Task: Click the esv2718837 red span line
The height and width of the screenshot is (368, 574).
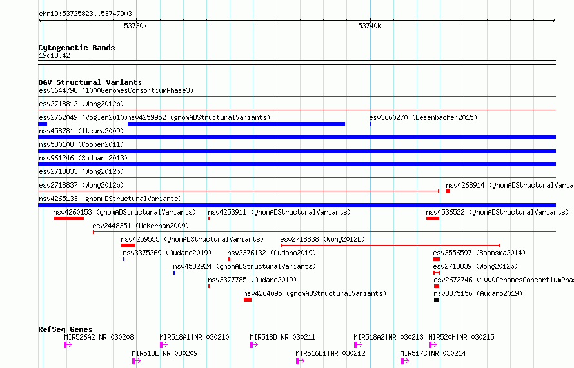Action: pos(239,191)
